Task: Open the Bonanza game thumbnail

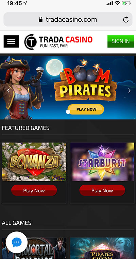Action: click(x=34, y=162)
